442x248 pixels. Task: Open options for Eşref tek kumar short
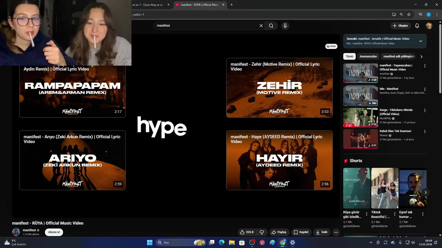423,214
